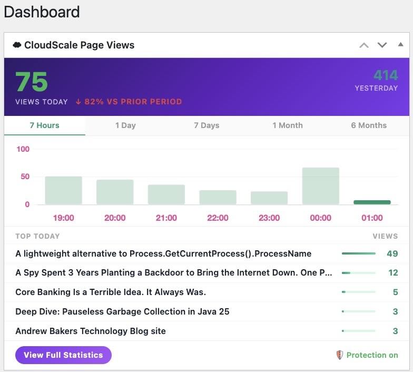This screenshot has height=372, width=413.
Task: Open Core Banking Is a Terrible Idea post
Action: 111,292
